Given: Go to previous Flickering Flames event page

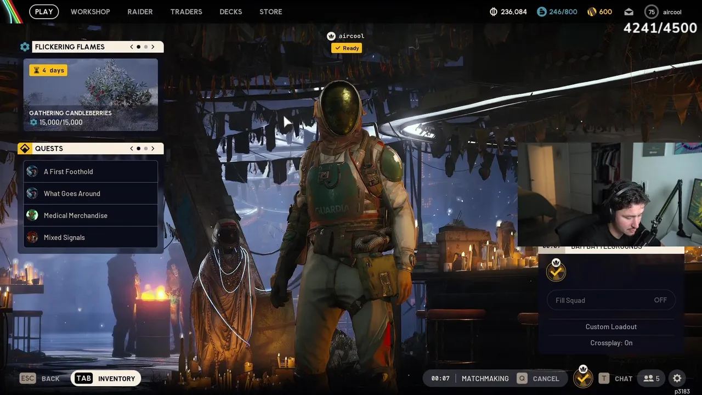Looking at the screenshot, I should click(132, 47).
